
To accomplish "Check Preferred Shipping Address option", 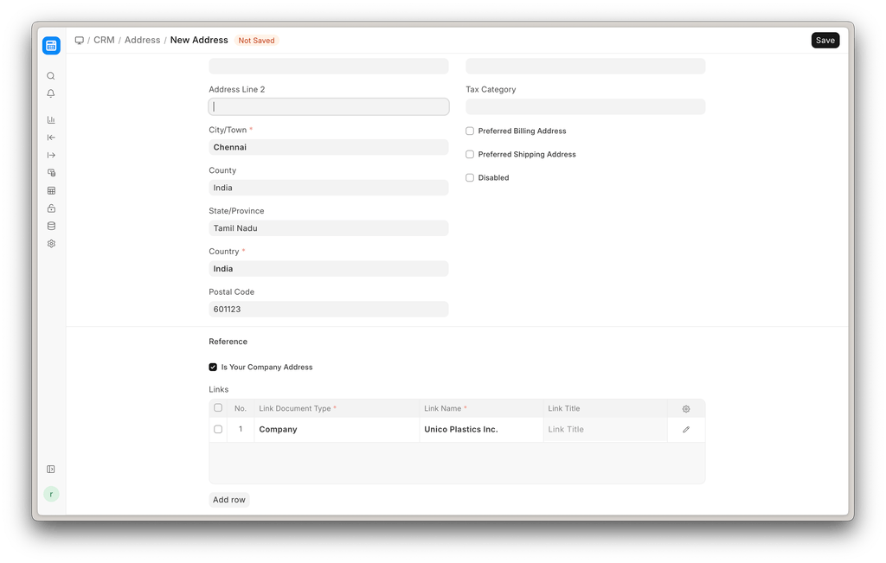I will (x=470, y=155).
